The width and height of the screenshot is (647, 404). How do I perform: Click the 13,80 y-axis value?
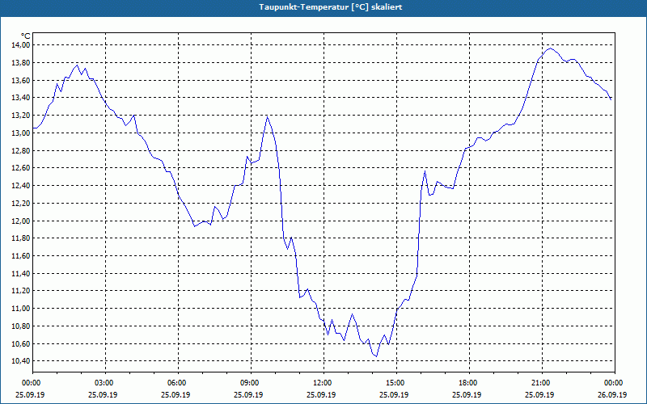22,63
